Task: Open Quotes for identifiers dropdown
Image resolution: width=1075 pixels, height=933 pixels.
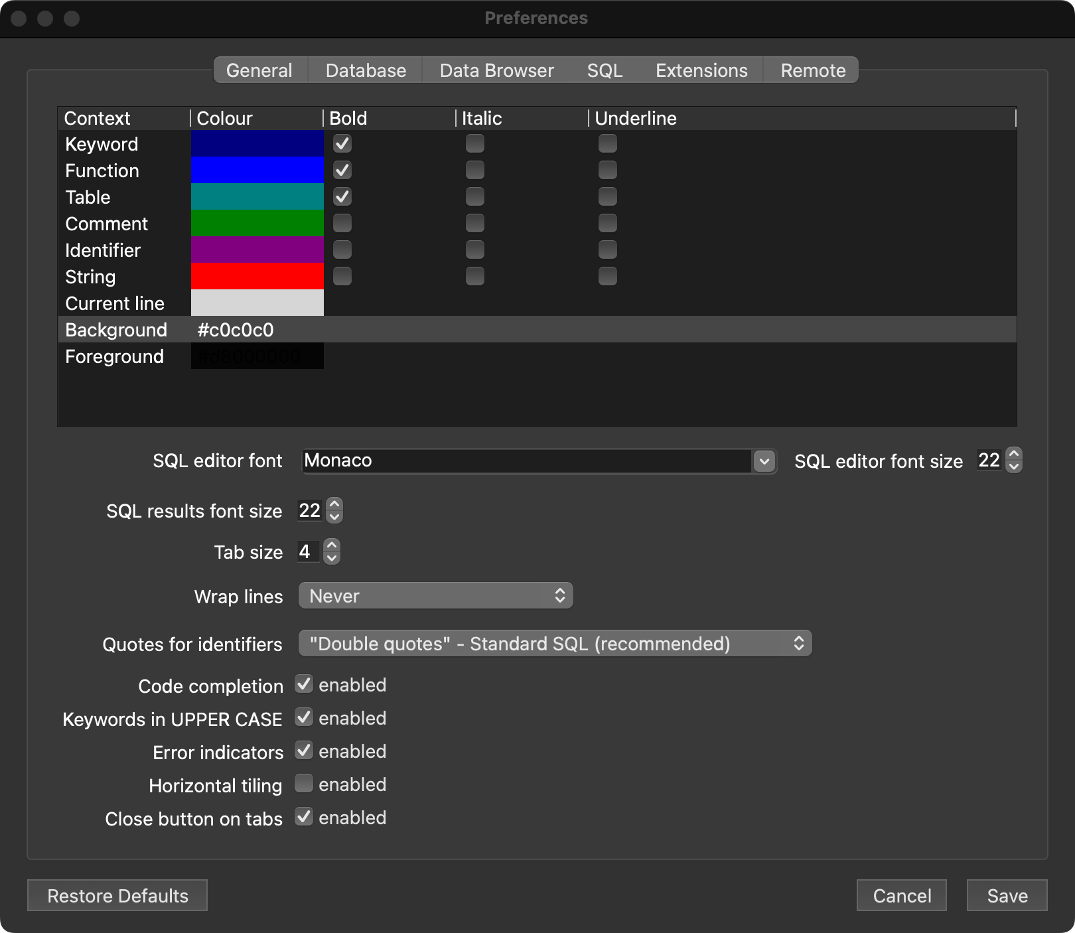Action: click(x=555, y=644)
